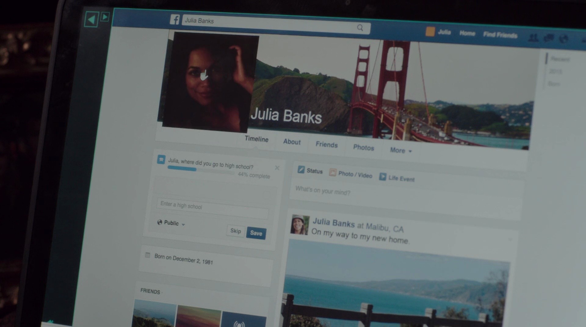Screen dimensions: 586x327
Task: Switch to the Timeline tab
Action: click(256, 139)
